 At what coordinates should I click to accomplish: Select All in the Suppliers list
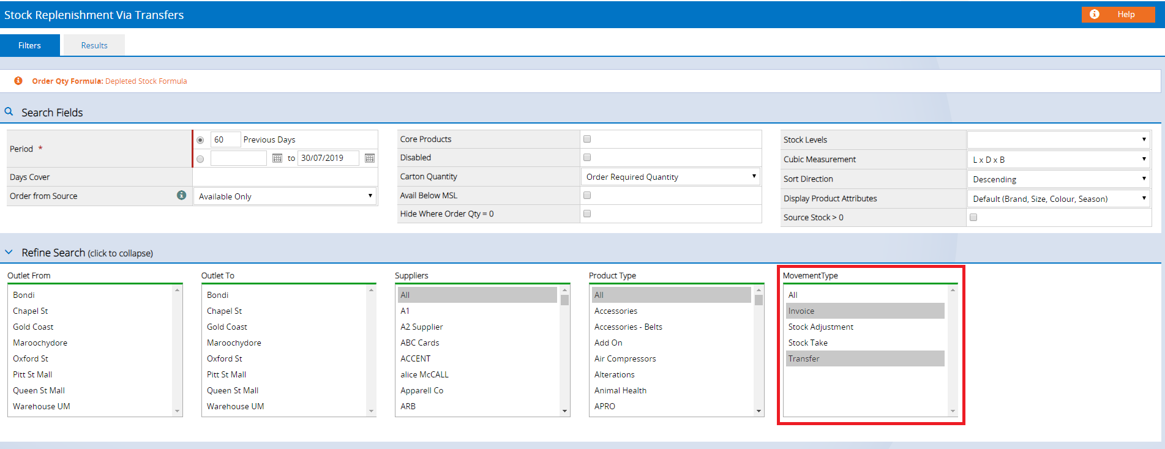[x=478, y=295]
